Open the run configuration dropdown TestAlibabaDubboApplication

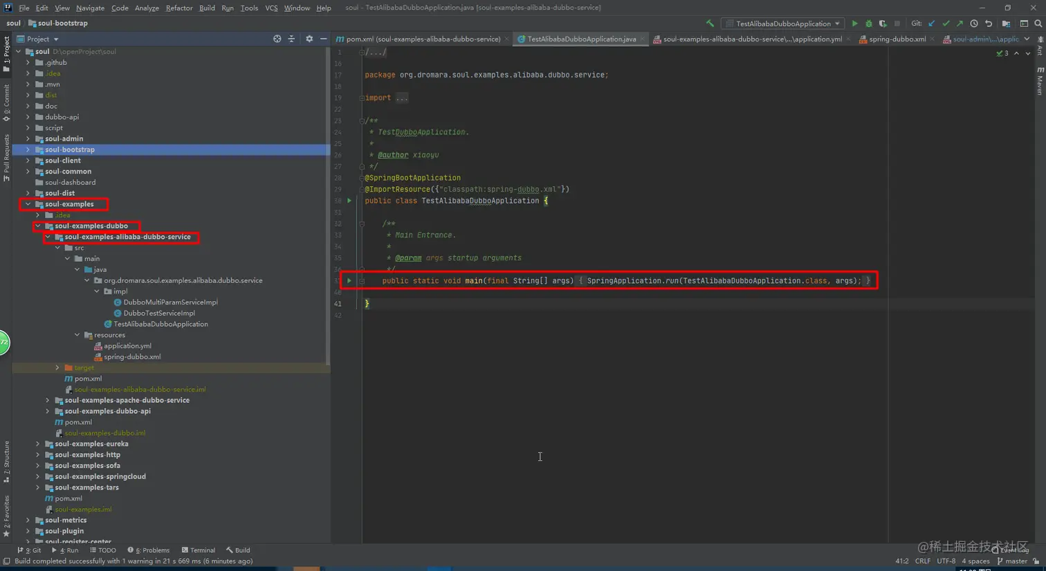783,24
